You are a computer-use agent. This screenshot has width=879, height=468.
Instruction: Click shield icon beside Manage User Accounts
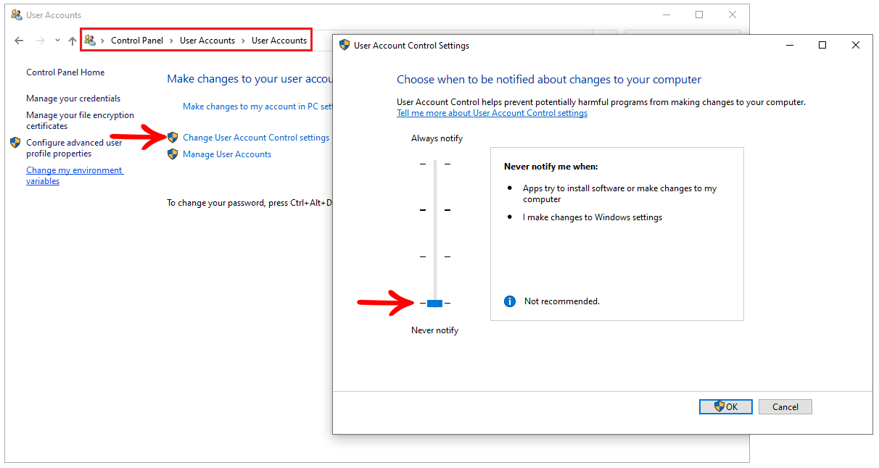coord(173,154)
